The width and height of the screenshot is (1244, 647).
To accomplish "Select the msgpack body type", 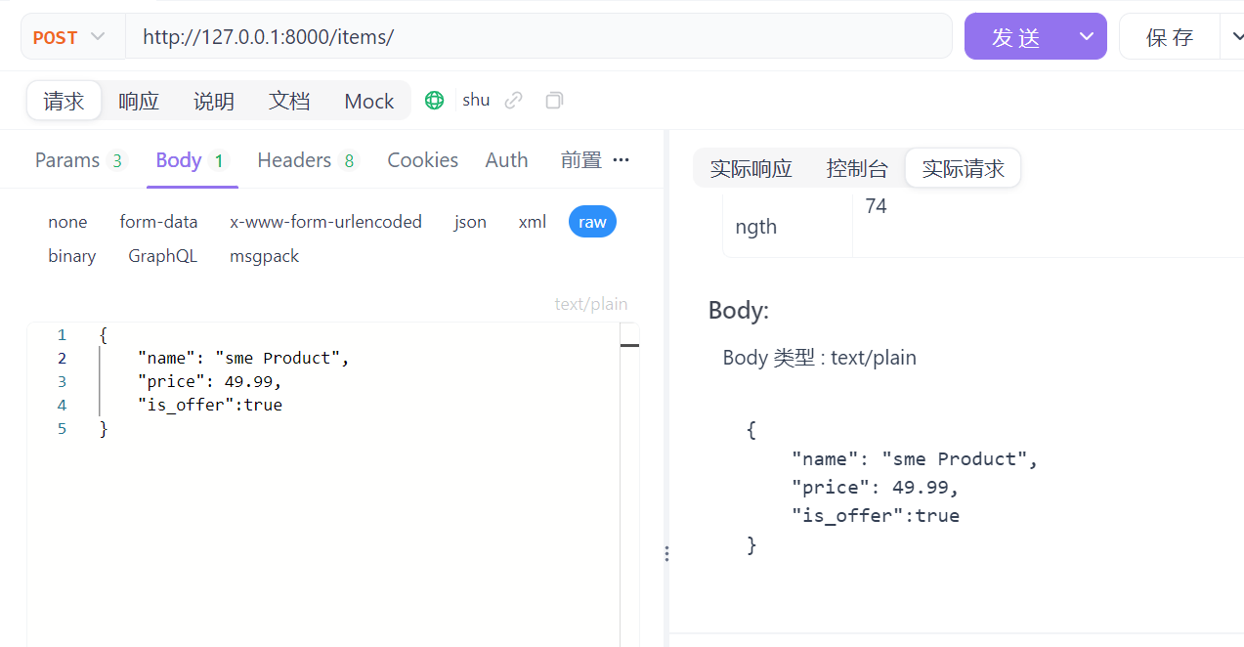I will [x=264, y=256].
